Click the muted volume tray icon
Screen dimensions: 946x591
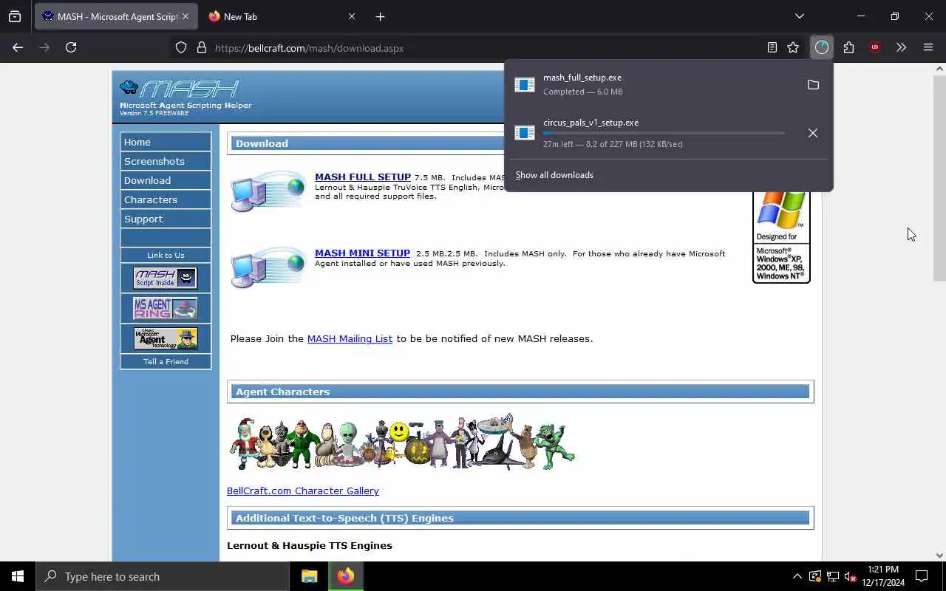click(851, 576)
